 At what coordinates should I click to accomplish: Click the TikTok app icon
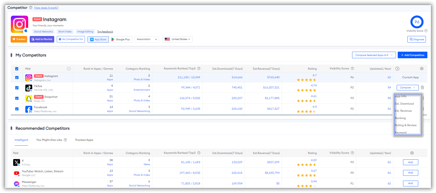click(x=29, y=88)
